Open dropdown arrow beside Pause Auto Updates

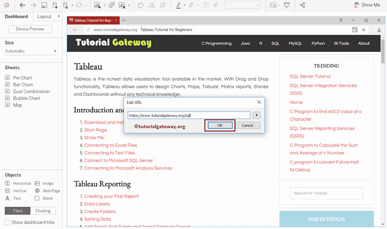[x=72, y=5]
